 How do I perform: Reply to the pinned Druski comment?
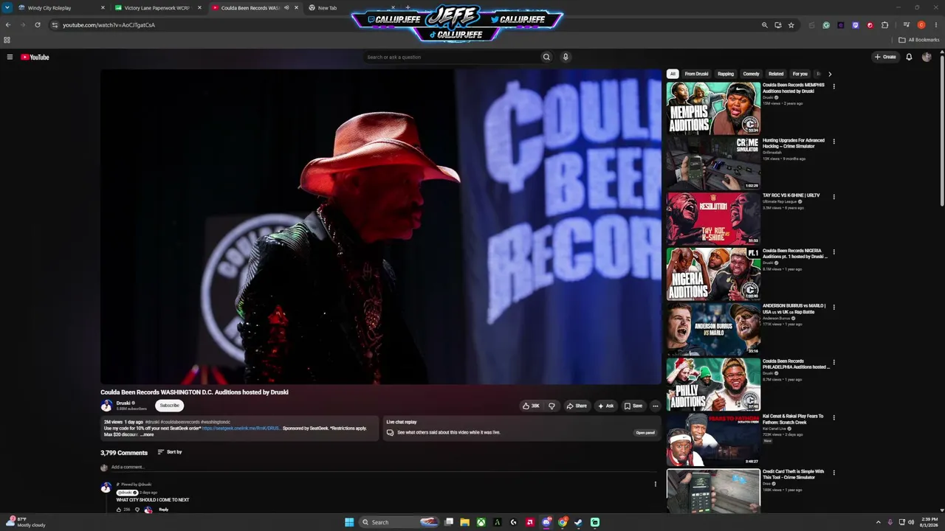point(164,510)
